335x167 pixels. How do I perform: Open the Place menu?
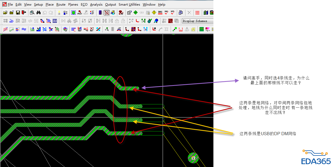click(50, 5)
